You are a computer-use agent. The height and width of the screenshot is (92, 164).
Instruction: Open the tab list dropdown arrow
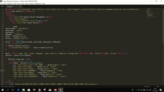(162, 6)
